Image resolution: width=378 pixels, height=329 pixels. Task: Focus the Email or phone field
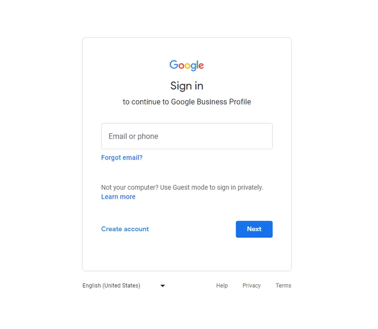click(x=187, y=136)
